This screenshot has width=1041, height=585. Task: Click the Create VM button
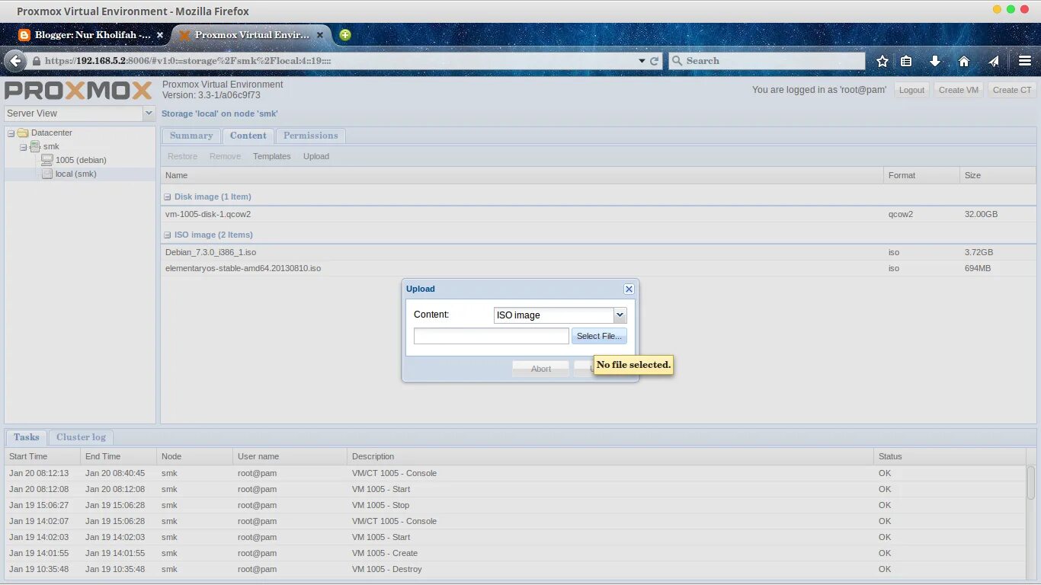point(958,90)
